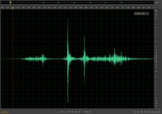The height and width of the screenshot is (114, 162).
Task: Click zoom-out icon beside overview navigator
Action: 157,3
